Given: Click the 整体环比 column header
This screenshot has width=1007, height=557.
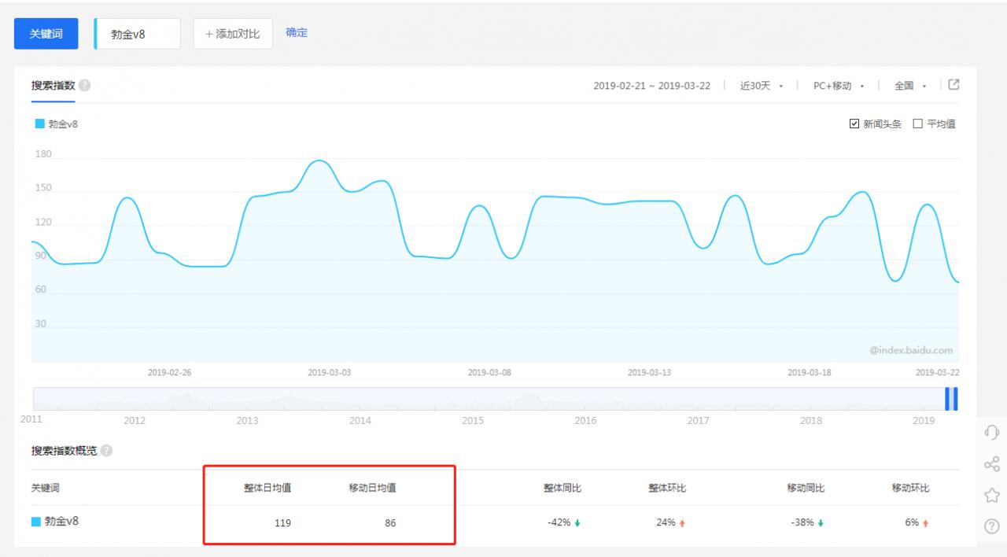Looking at the screenshot, I should pos(667,488).
